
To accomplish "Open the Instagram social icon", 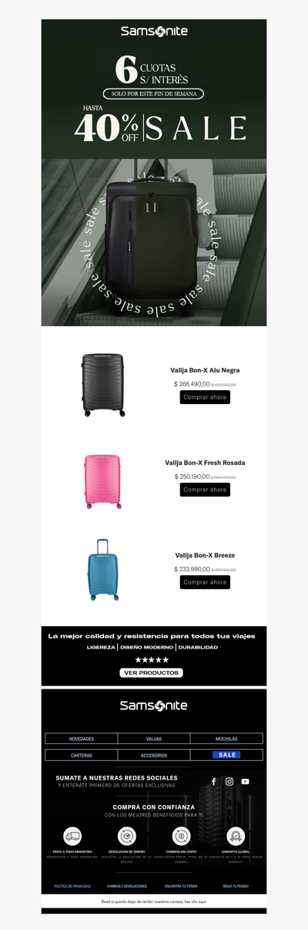I will tap(229, 781).
